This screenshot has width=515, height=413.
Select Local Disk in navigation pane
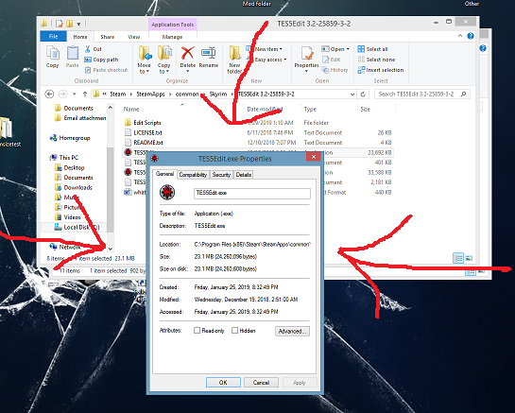coord(77,227)
